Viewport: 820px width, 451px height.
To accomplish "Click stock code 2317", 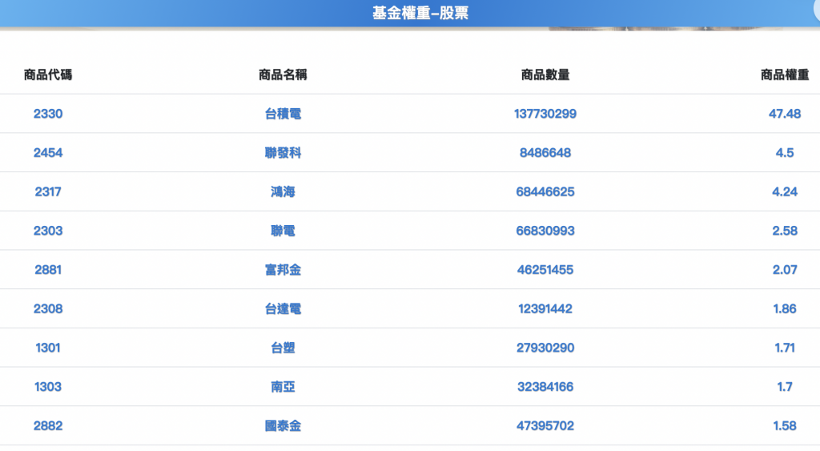I will pyautogui.click(x=48, y=191).
